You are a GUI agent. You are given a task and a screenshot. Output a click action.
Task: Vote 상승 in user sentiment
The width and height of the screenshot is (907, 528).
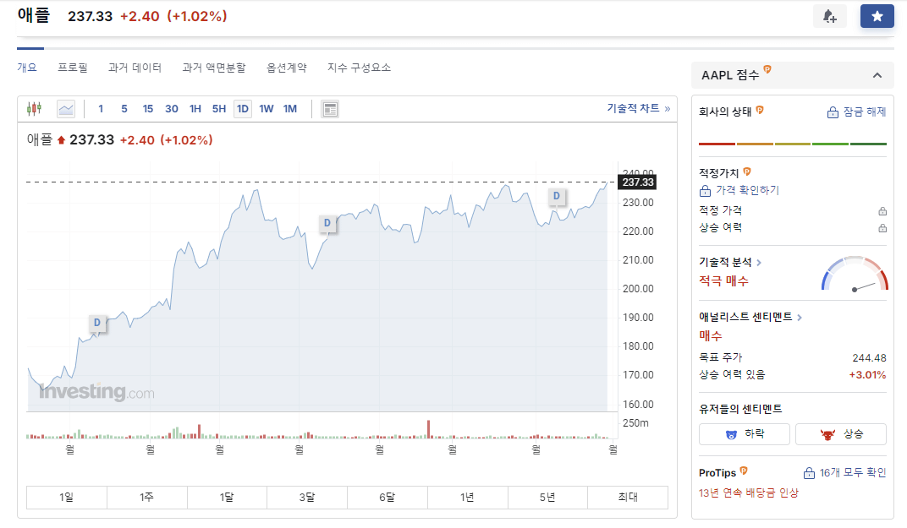pyautogui.click(x=840, y=433)
